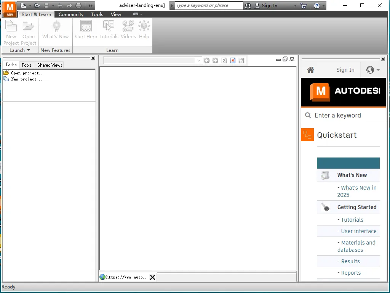Open the URL address combo box dropdown
The image size is (390, 293).
click(x=198, y=61)
